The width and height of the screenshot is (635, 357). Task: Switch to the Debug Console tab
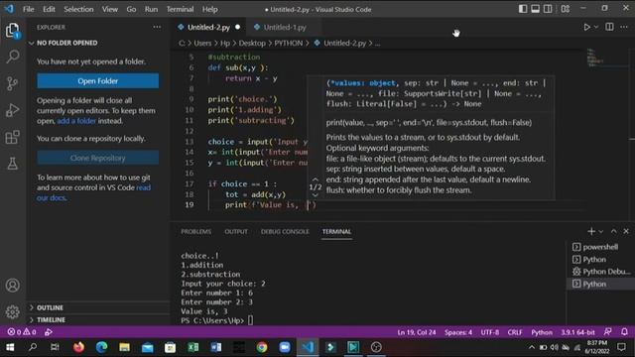(285, 231)
